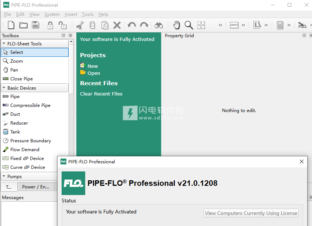Pick the Curve dP Device

29,167
